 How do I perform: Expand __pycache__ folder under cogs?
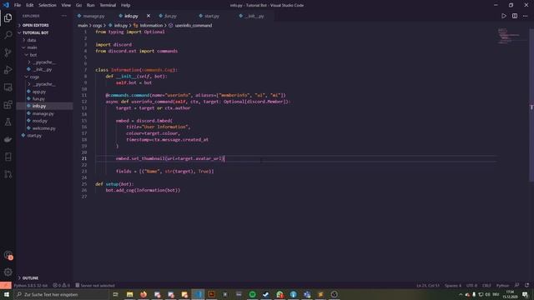(x=43, y=84)
